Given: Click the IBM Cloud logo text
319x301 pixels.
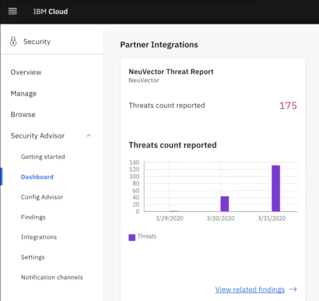Looking at the screenshot, I should point(50,11).
